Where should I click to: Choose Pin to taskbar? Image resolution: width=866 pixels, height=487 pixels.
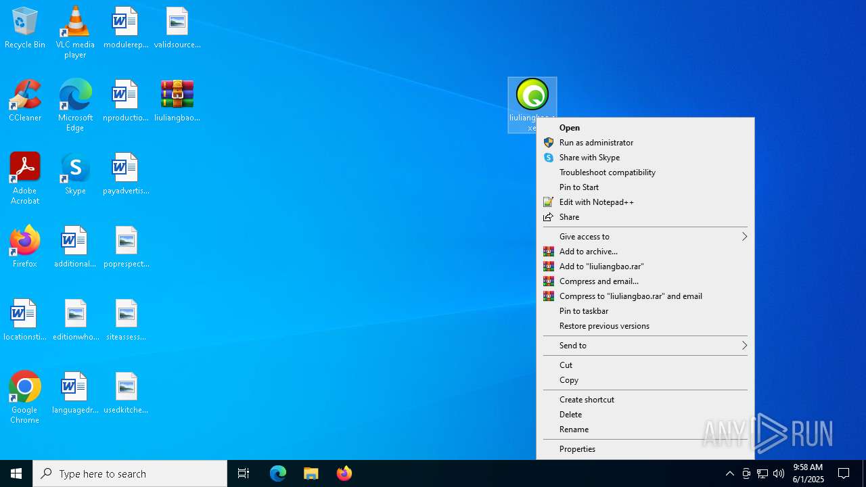(645, 311)
